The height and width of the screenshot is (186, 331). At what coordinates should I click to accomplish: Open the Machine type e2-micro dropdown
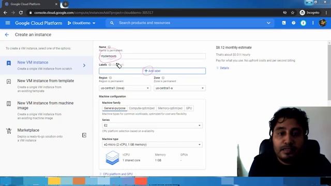coord(152,145)
